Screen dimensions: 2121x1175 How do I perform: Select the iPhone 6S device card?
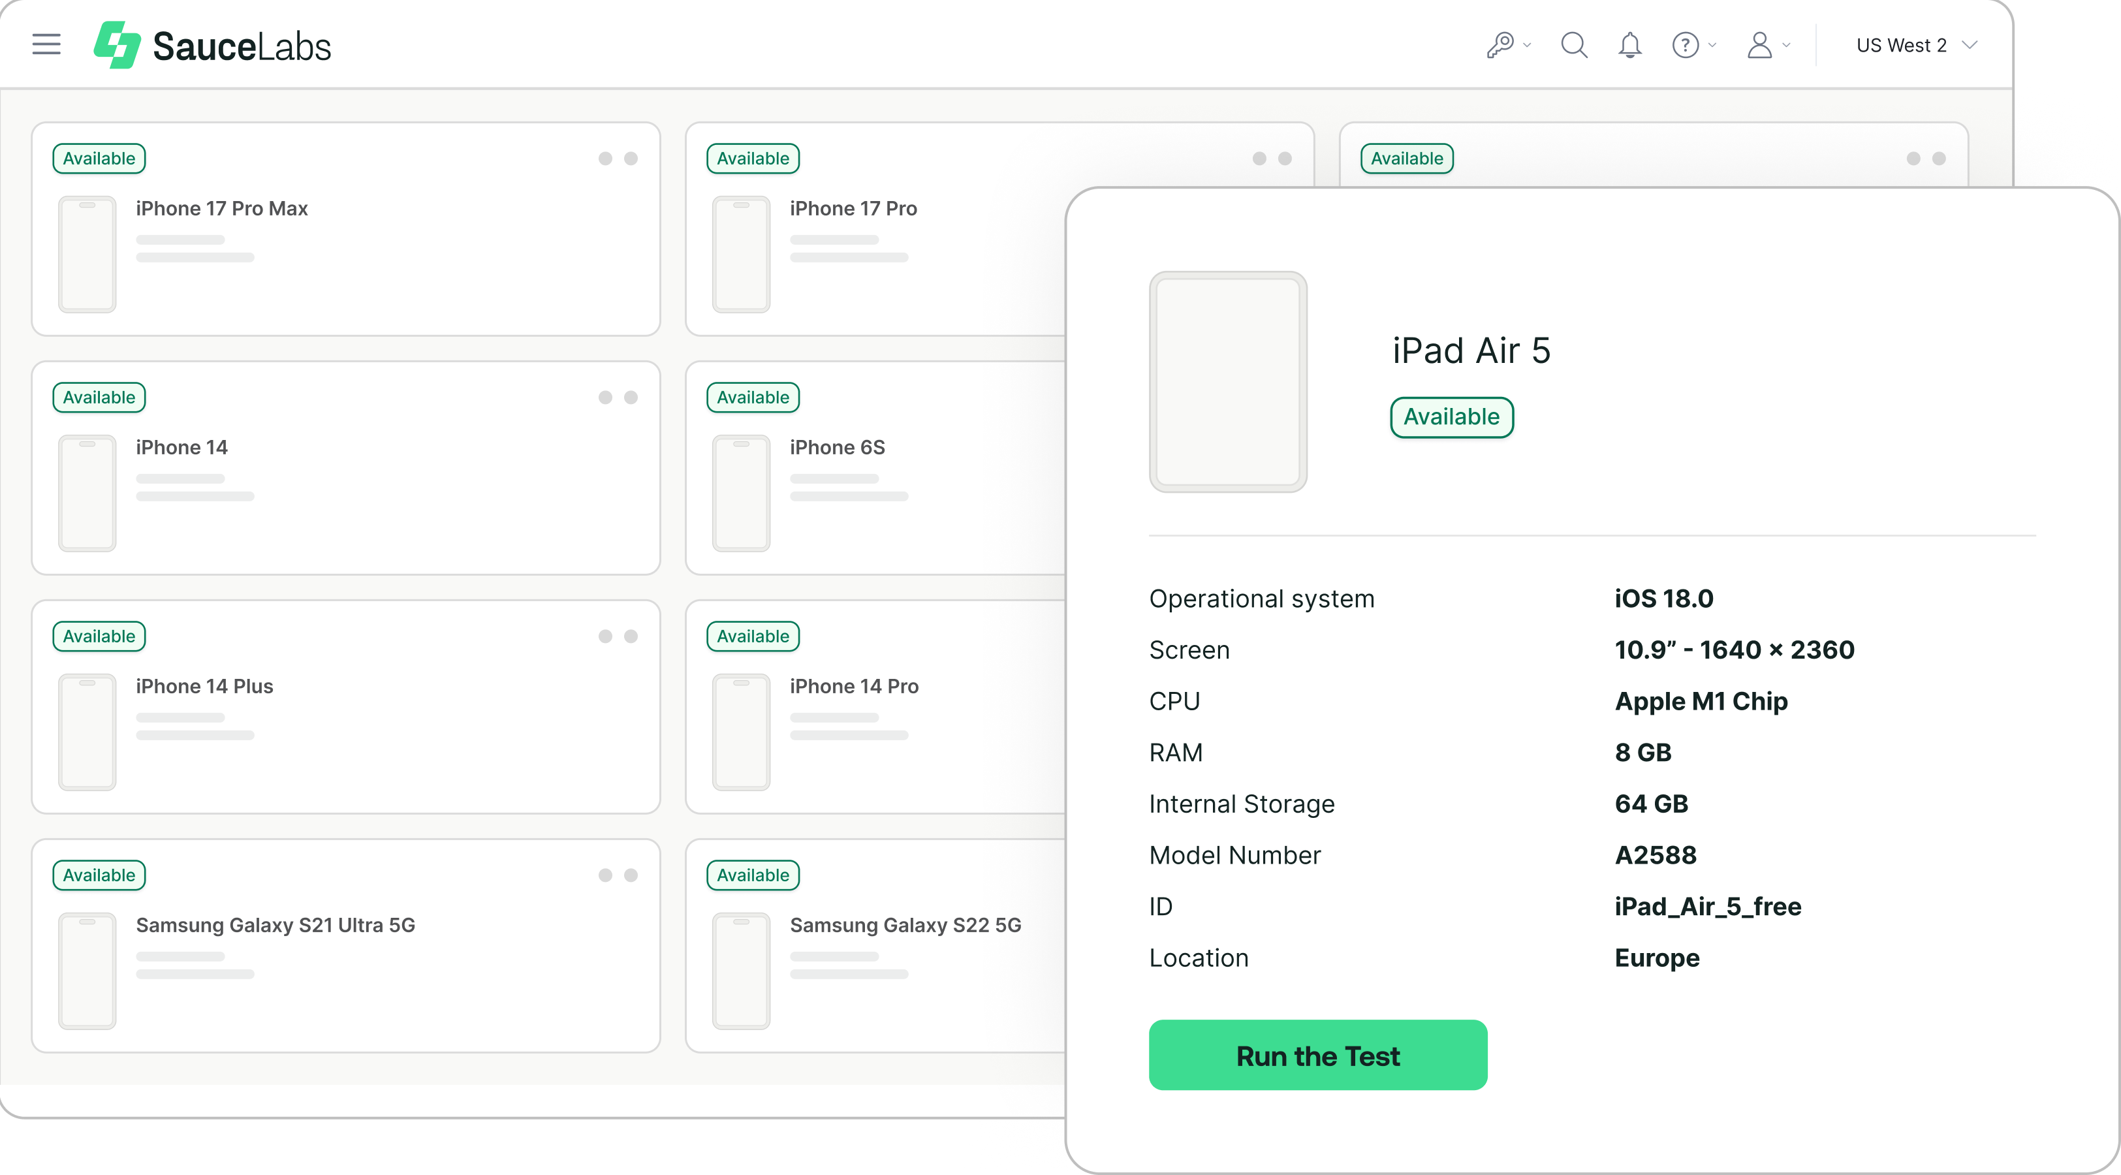point(873,467)
